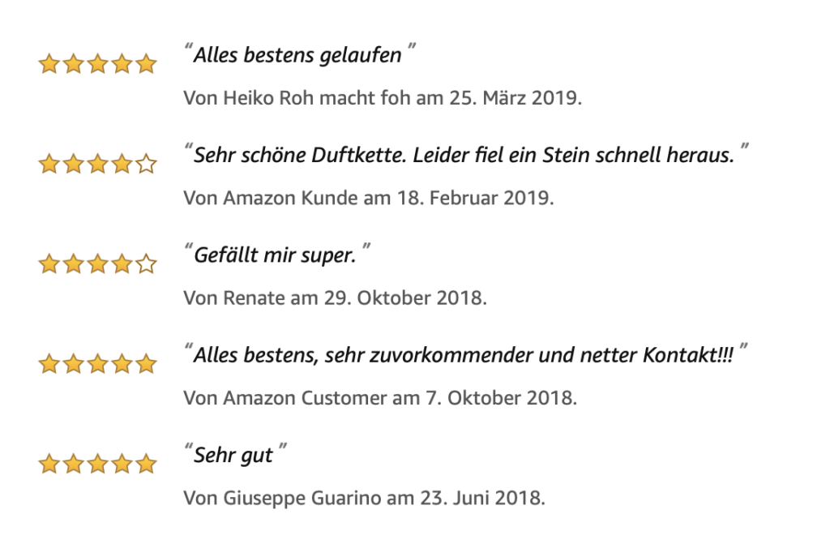Open the 'Sehr schöne Duftkette' review title
The height and width of the screenshot is (544, 830).
coord(464,155)
